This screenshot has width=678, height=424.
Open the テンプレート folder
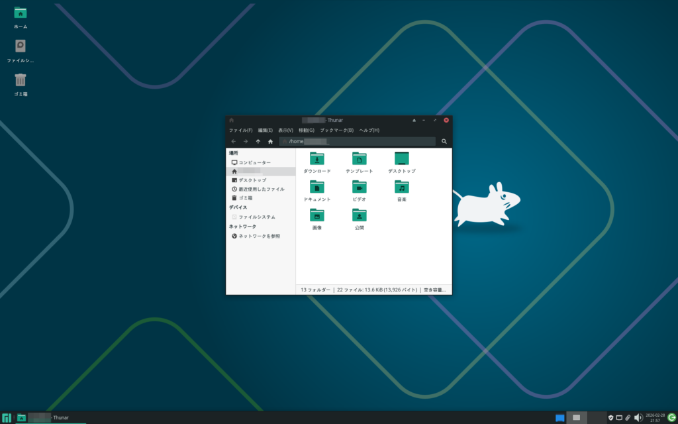point(359,159)
